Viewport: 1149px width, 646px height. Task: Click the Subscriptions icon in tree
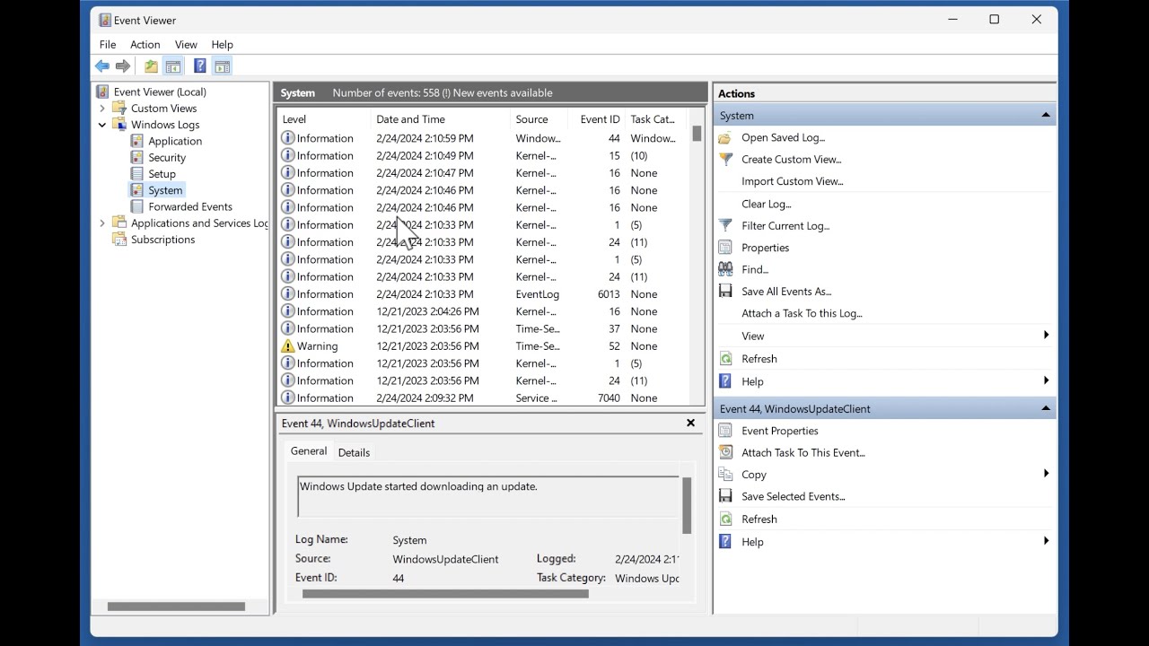point(119,240)
